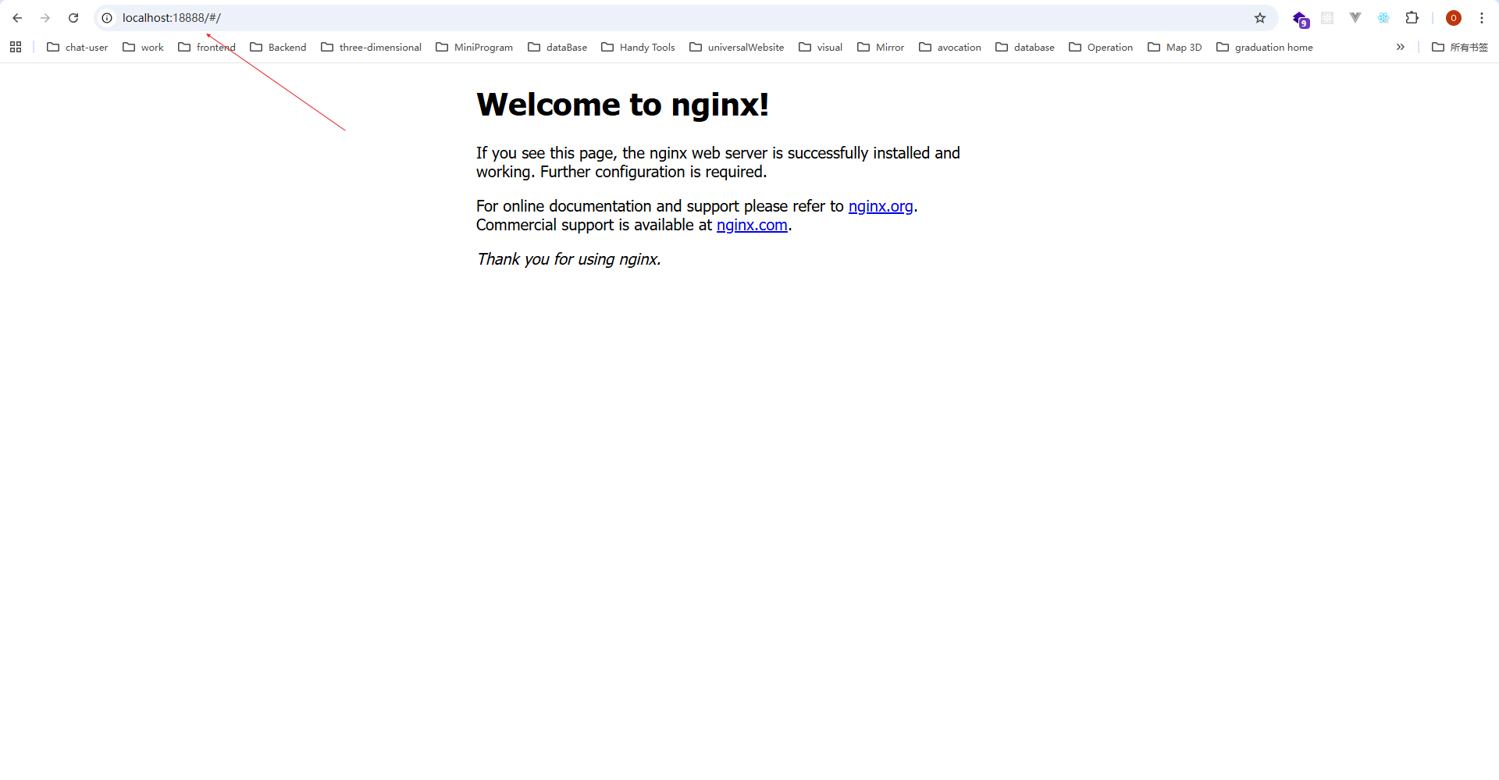Open the Vue devtools extension icon
This screenshot has width=1499, height=780.
(x=1355, y=18)
